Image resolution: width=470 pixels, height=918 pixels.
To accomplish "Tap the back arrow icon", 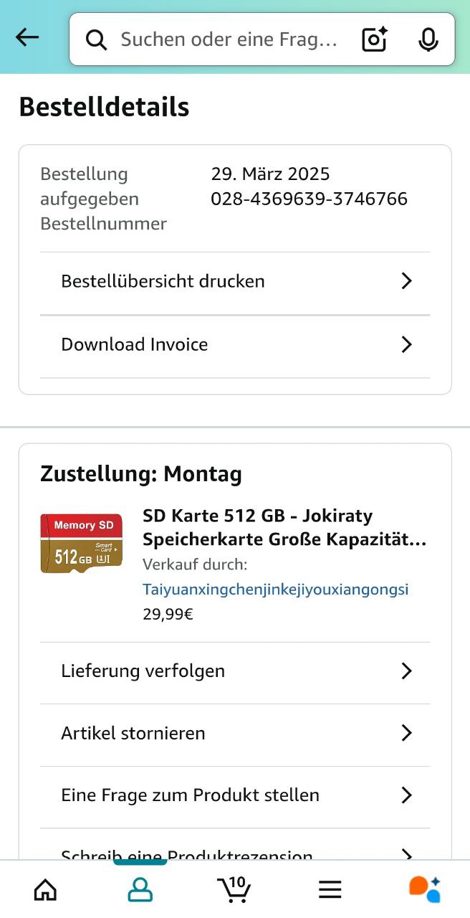I will [27, 38].
